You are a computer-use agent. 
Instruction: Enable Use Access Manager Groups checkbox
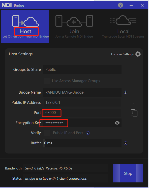(x=47, y=81)
